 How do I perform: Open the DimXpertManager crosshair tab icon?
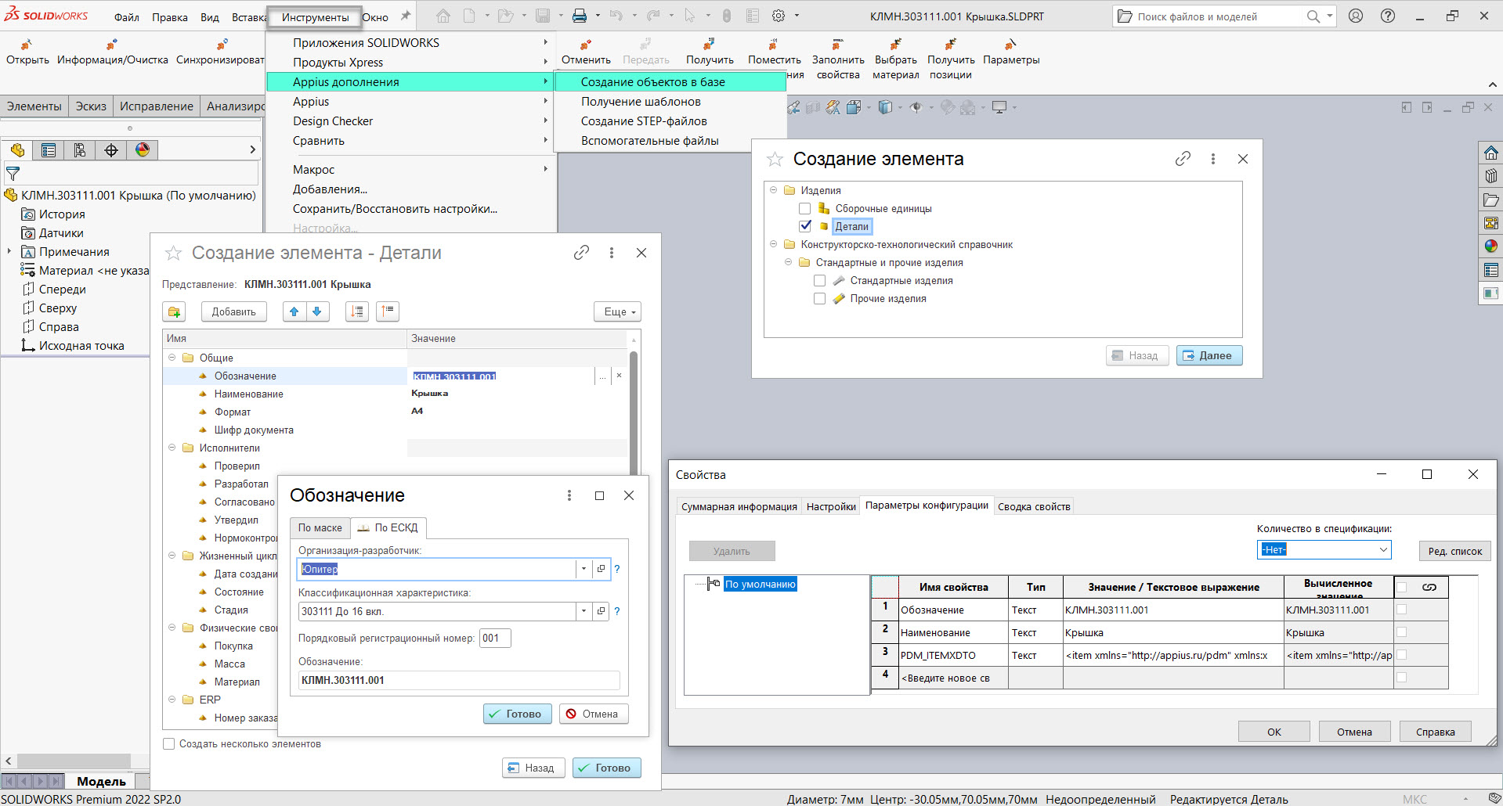coord(111,150)
